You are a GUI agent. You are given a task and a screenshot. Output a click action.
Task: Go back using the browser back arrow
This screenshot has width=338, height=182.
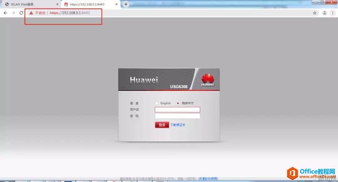(5, 13)
